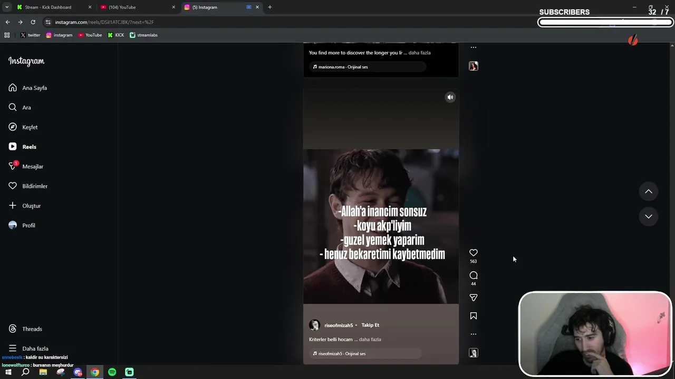
Task: Expand caption 'Kriterler belli hocam' with daha fazla
Action: [370, 340]
